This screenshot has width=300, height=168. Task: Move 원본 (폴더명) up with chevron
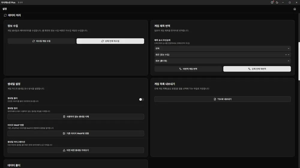(289, 61)
